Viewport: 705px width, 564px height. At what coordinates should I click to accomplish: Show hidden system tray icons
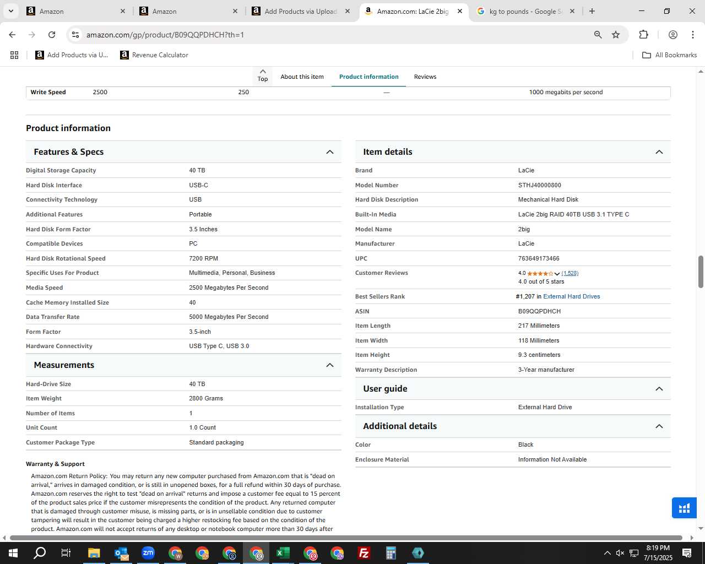pos(607,553)
